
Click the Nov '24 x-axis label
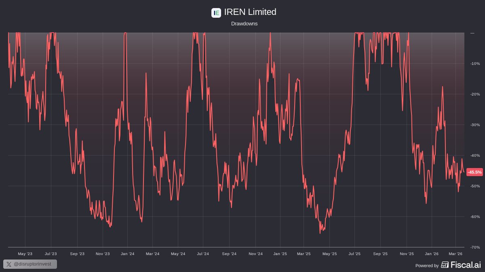coord(255,254)
